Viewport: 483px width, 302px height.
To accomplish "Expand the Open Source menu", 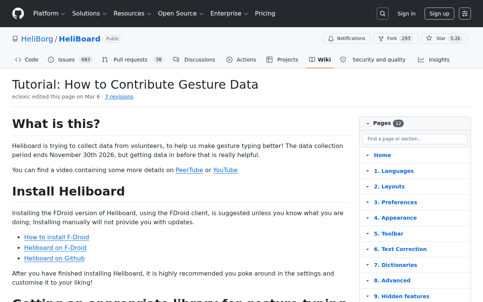I will [x=181, y=14].
